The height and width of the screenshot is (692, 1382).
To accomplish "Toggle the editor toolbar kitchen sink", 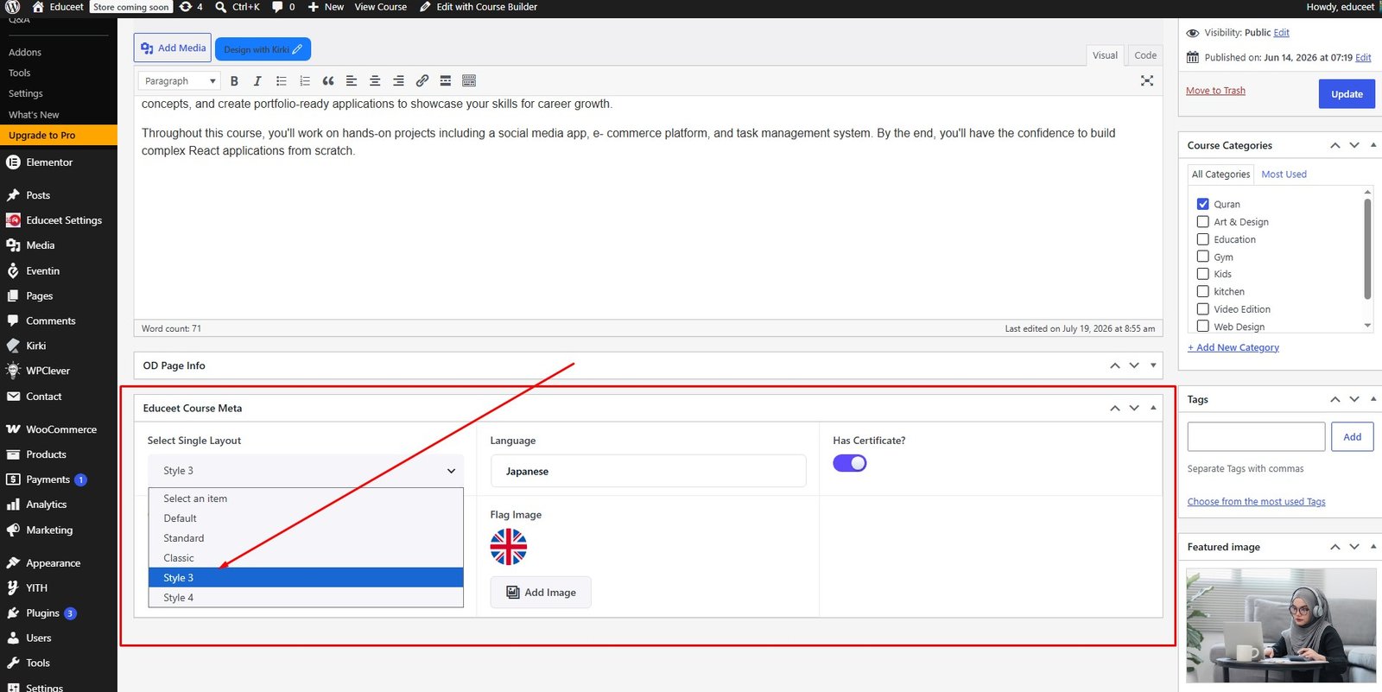I will click(469, 81).
